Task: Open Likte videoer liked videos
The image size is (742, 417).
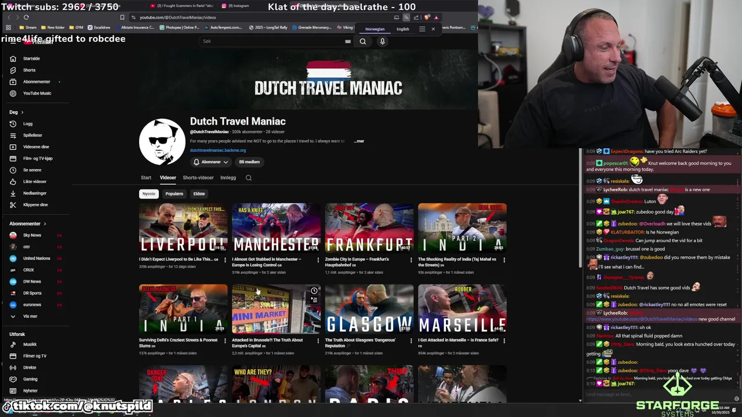Action: (34, 182)
